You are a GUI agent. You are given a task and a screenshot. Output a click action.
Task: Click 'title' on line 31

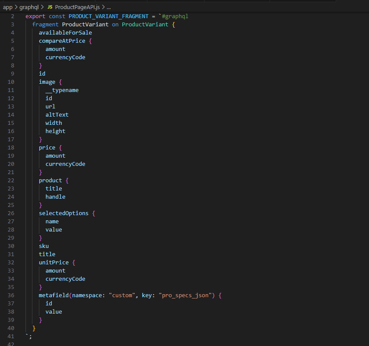pos(47,254)
